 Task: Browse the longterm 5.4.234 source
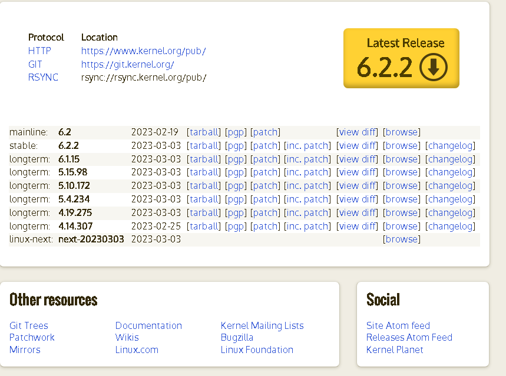[401, 199]
